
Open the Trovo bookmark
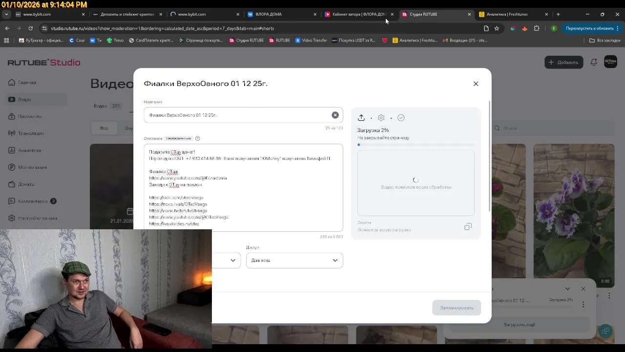pyautogui.click(x=115, y=41)
